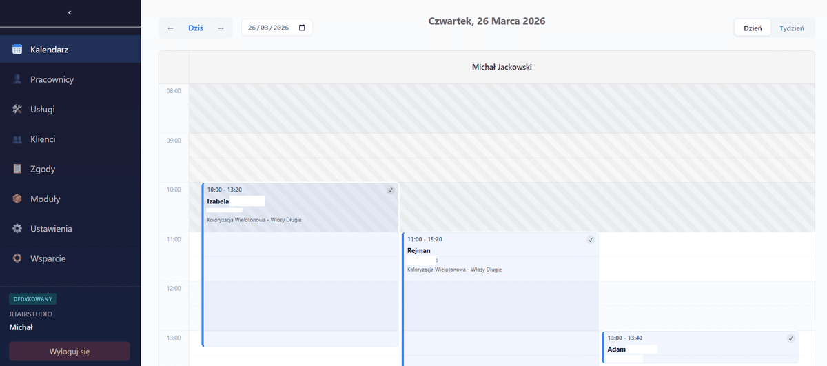Click the Zgody clipboard icon

click(17, 169)
